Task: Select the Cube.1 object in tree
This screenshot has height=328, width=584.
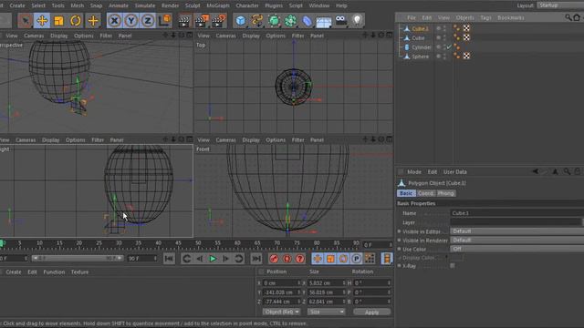Action: click(x=420, y=28)
